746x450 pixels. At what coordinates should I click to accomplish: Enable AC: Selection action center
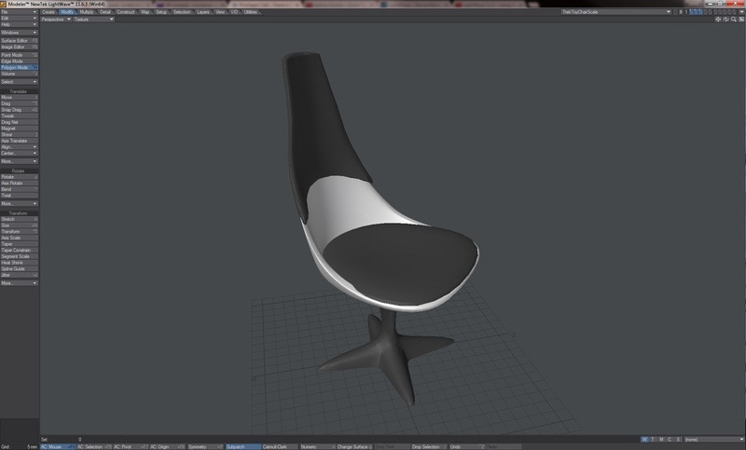95,446
